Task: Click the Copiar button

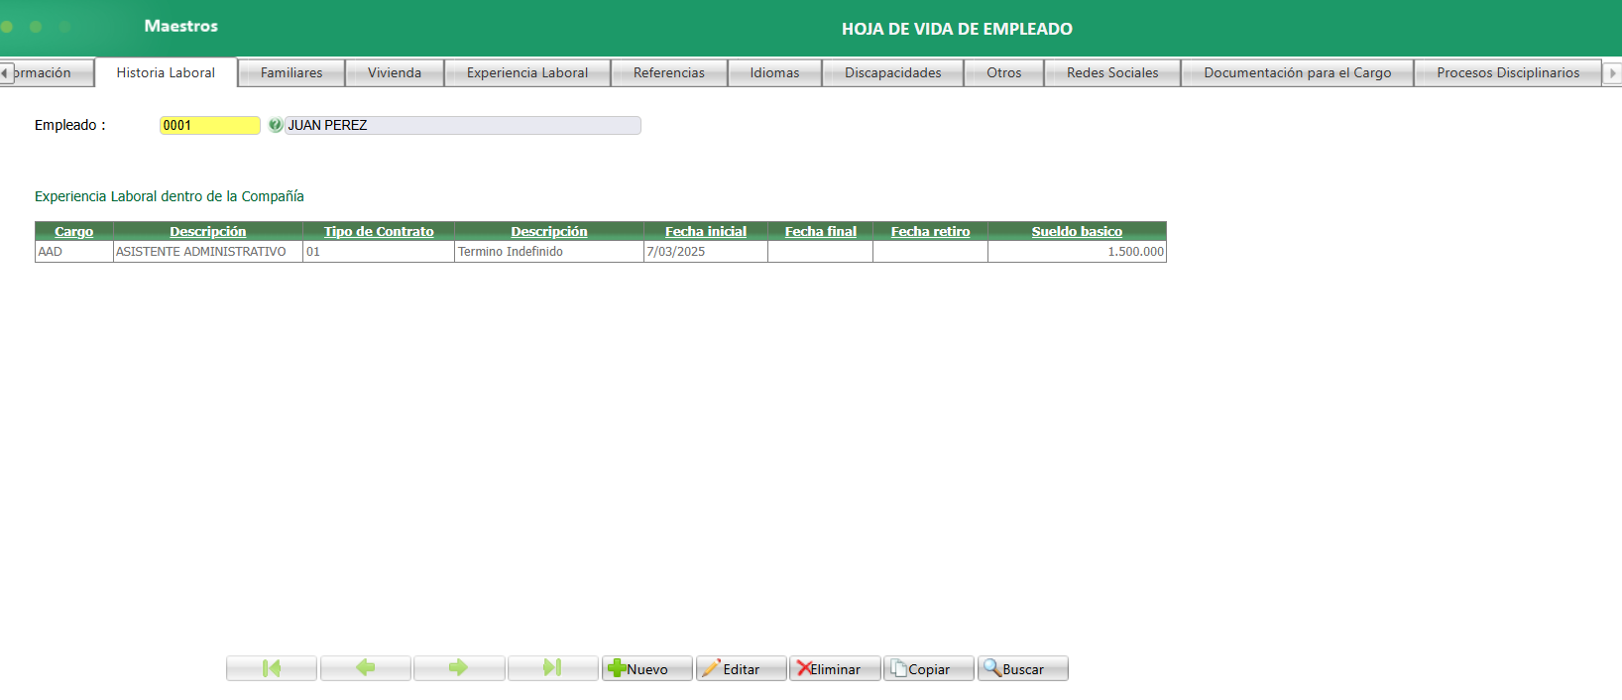Action: (x=929, y=668)
